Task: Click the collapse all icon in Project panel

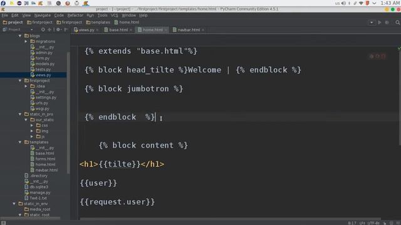Action: (x=49, y=29)
